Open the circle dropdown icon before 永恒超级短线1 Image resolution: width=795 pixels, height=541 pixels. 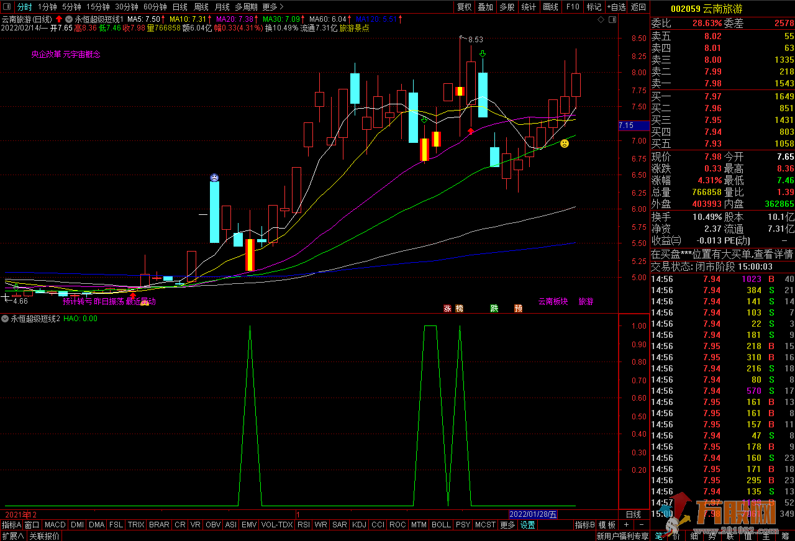69,19
